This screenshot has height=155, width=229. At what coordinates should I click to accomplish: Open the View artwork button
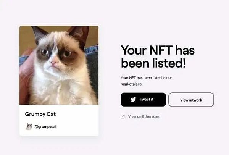click(x=191, y=100)
